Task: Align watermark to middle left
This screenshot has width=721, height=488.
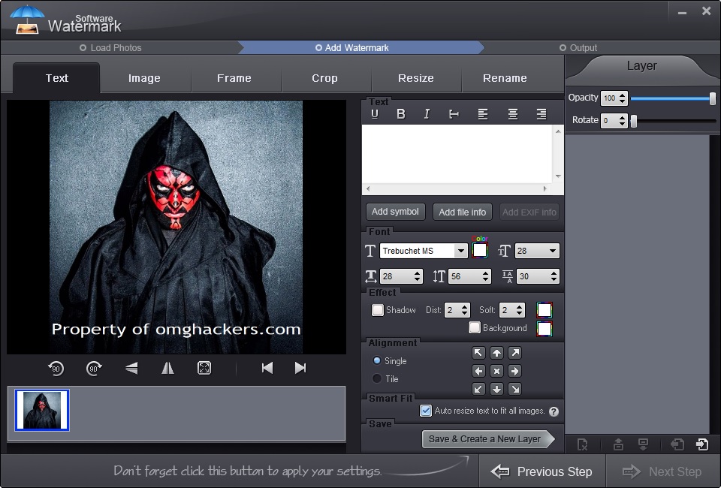Action: 478,371
